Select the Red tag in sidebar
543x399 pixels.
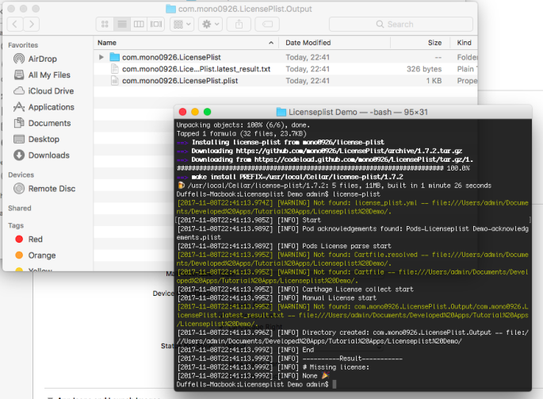(36, 239)
